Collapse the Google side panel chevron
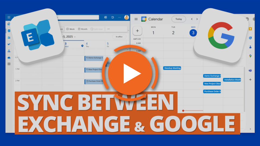 click(x=250, y=129)
